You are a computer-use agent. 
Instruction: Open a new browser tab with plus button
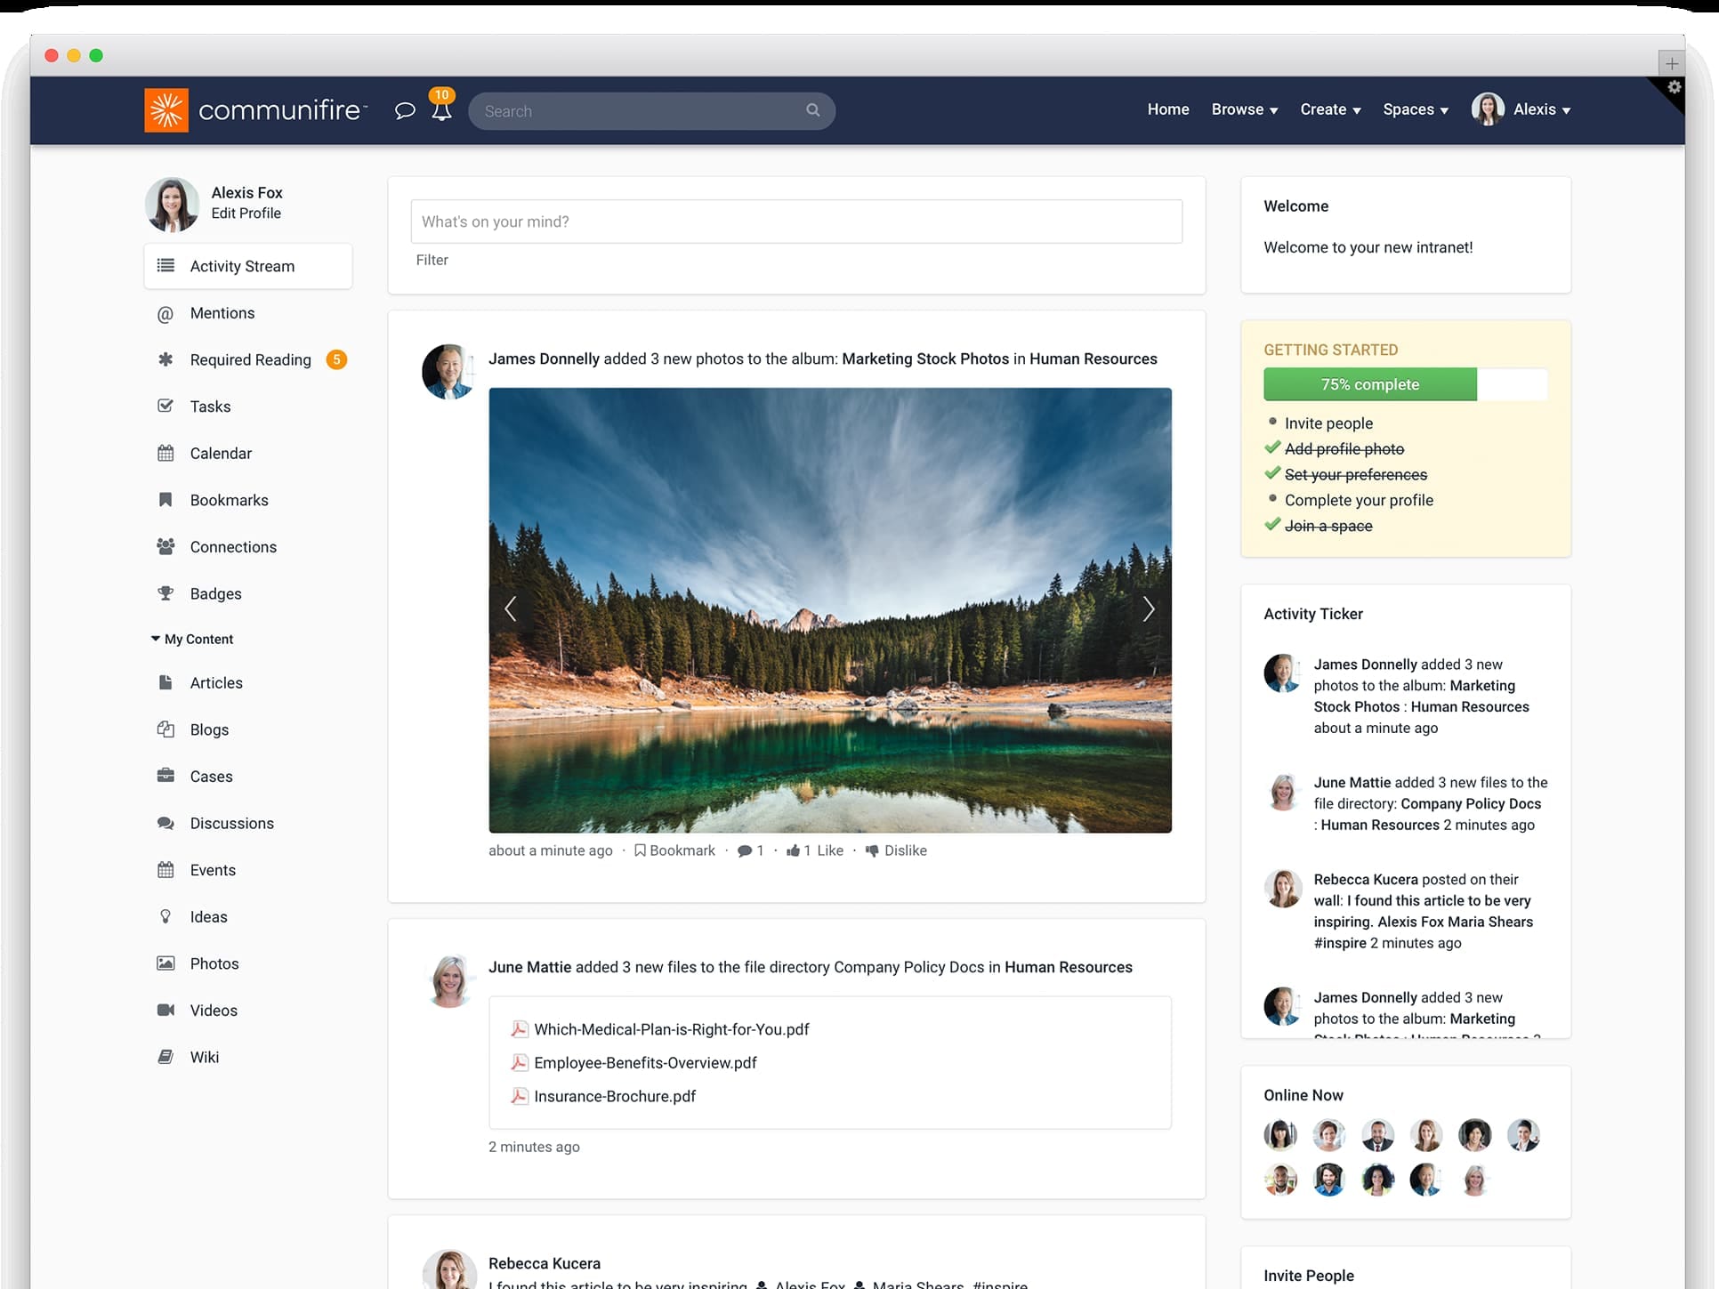click(x=1671, y=63)
